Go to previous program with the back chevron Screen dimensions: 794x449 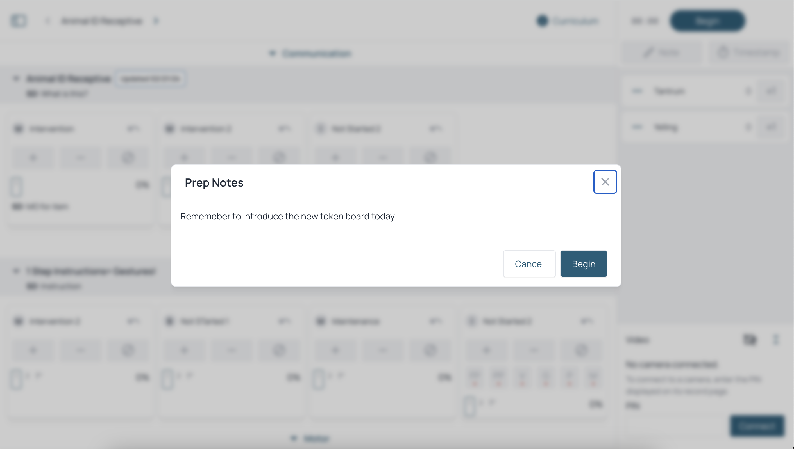coord(47,21)
